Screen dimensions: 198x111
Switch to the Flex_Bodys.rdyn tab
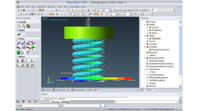[x=61, y=90]
